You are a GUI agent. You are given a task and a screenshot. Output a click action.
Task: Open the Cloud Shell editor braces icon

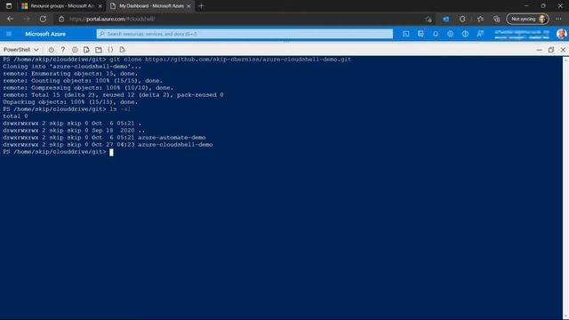(x=110, y=50)
